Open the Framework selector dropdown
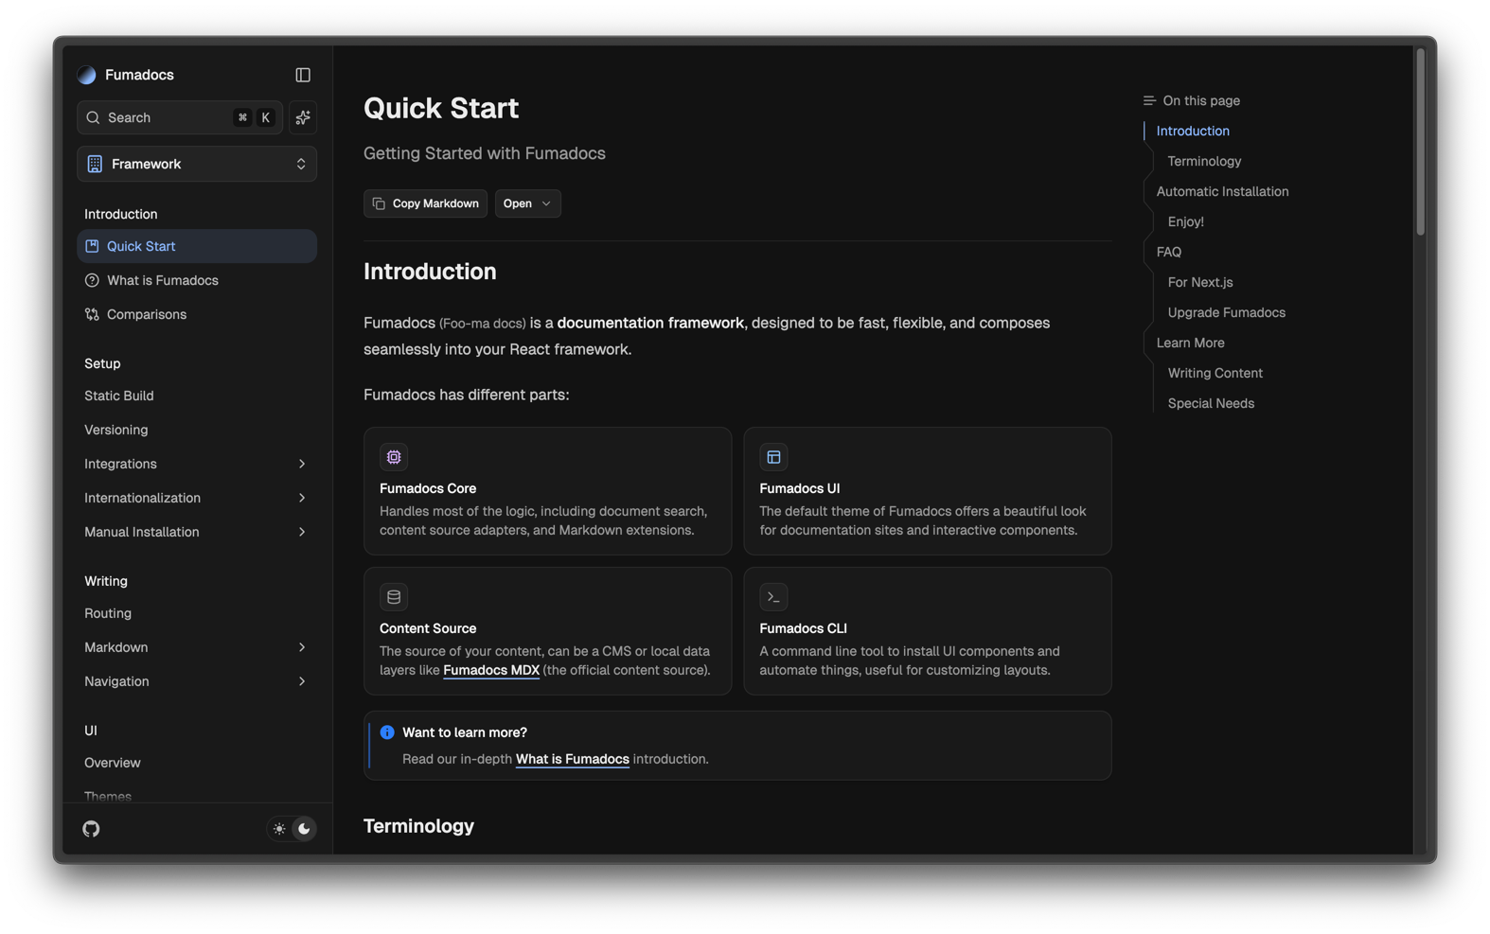The width and height of the screenshot is (1490, 934). coord(197,164)
